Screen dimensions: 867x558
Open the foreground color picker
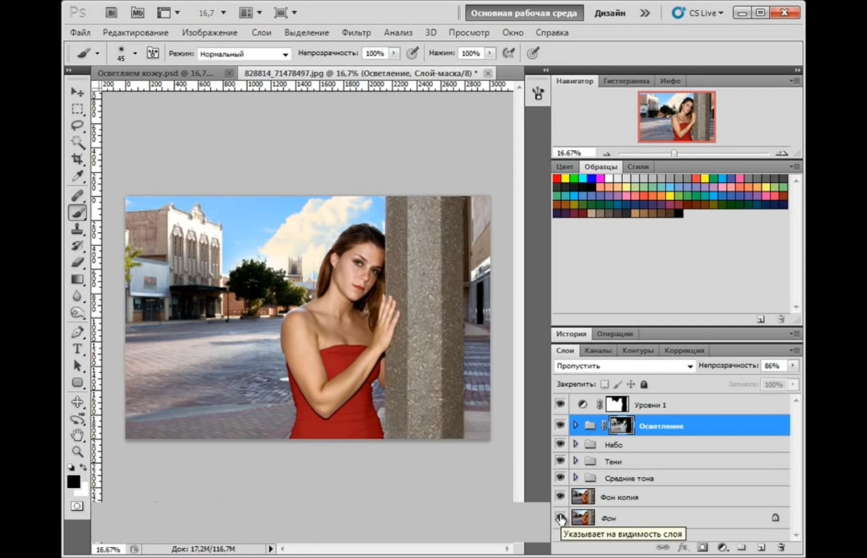tap(73, 482)
